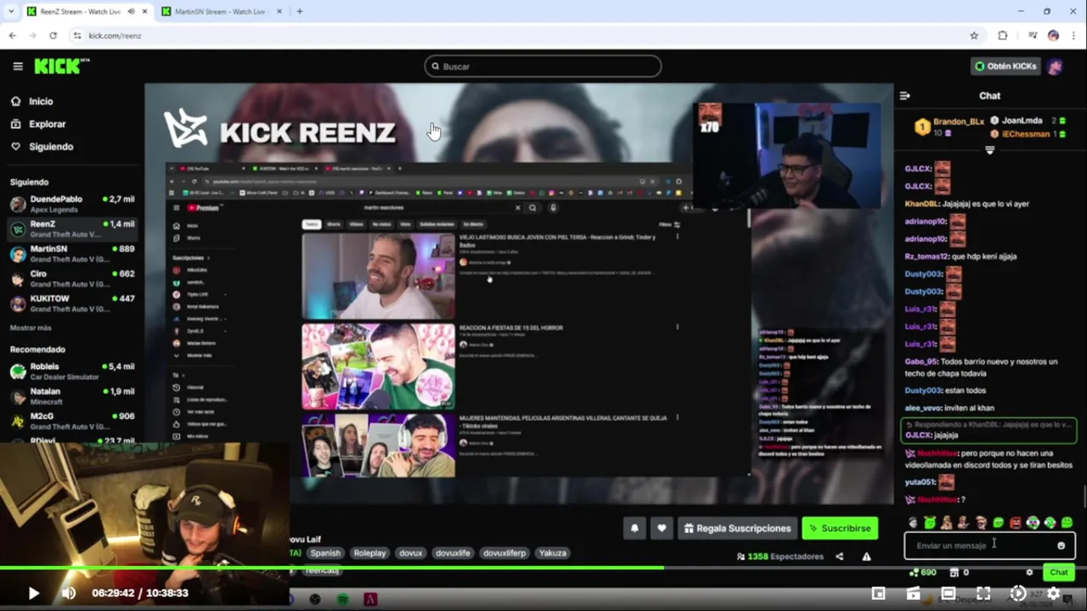Click top gifter Brandon_BLx in chat
The width and height of the screenshot is (1087, 611).
click(959, 121)
